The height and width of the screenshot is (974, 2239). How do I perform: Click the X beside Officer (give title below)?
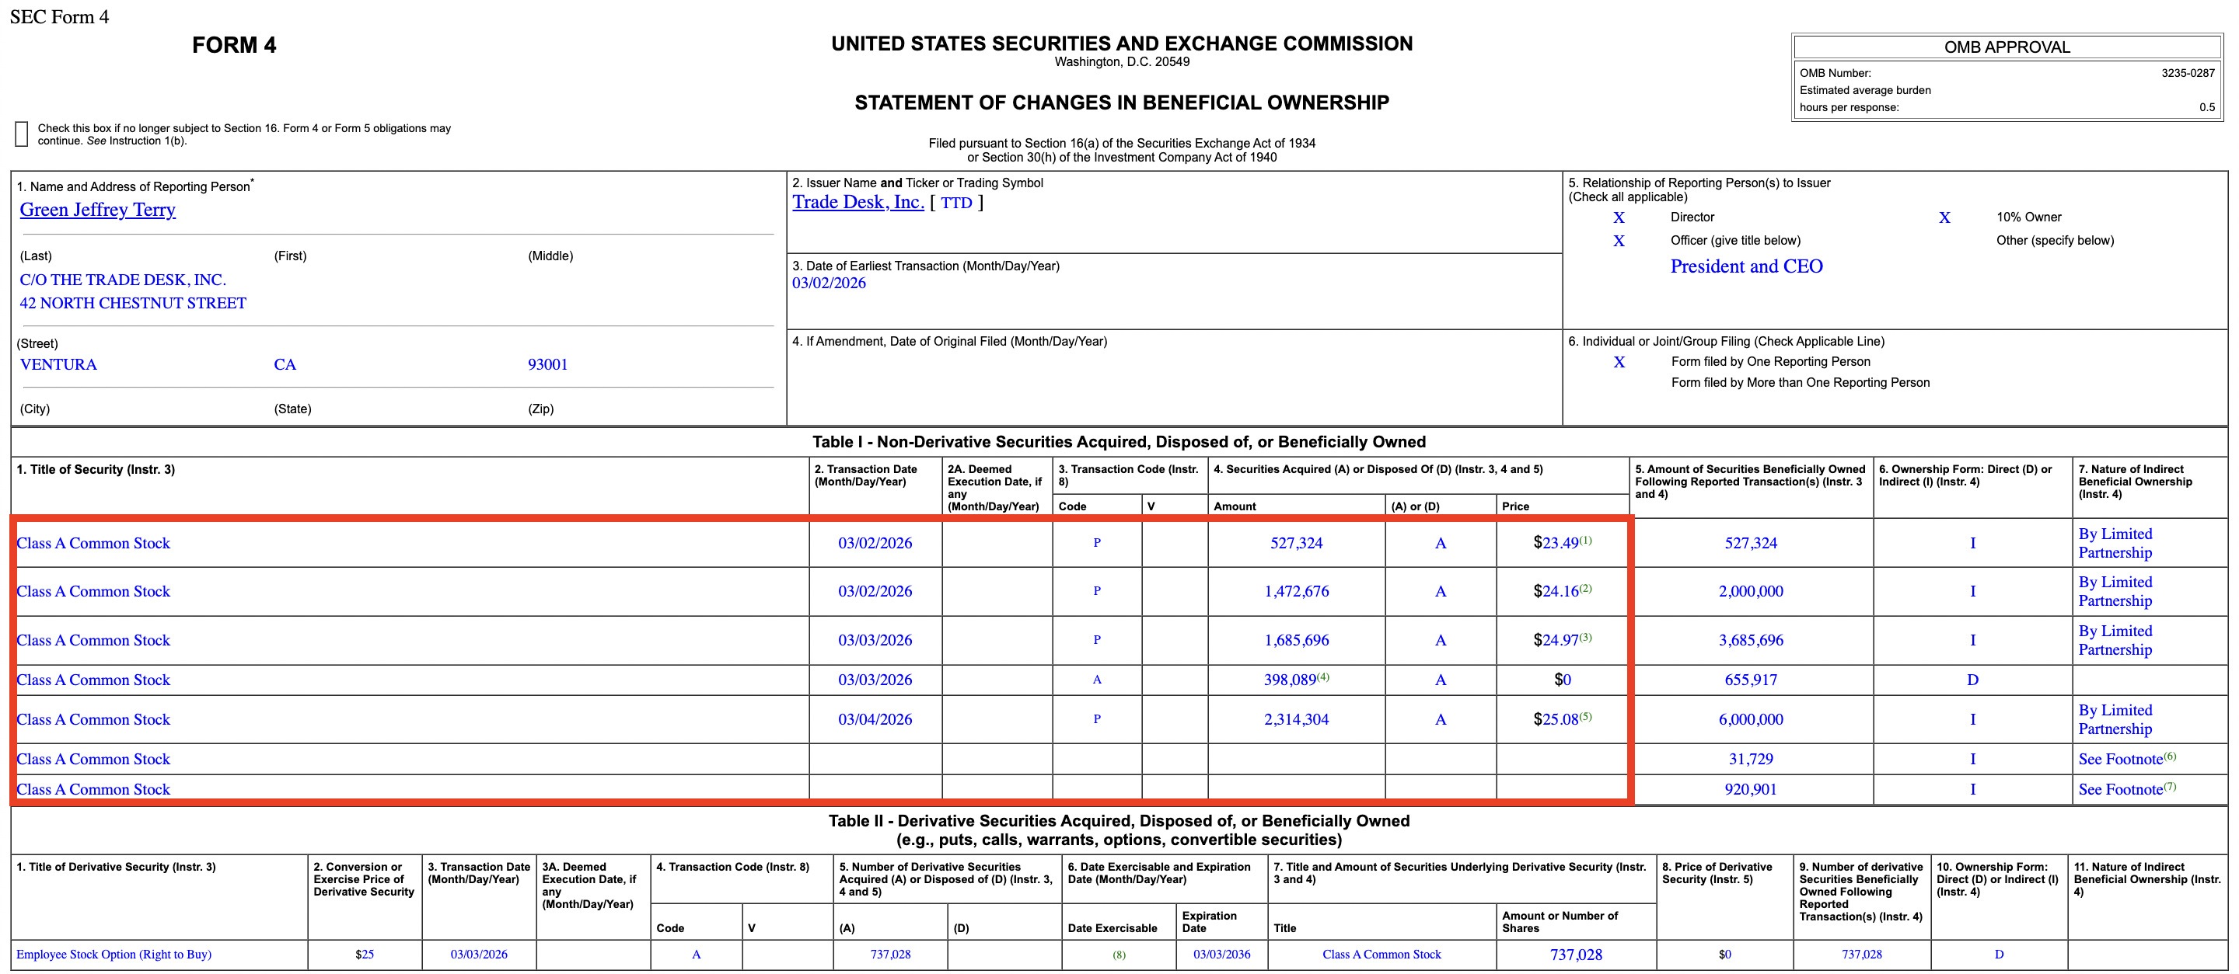1619,242
